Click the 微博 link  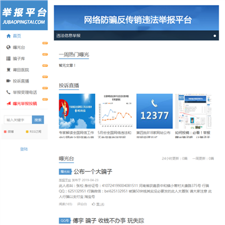[11, 132]
